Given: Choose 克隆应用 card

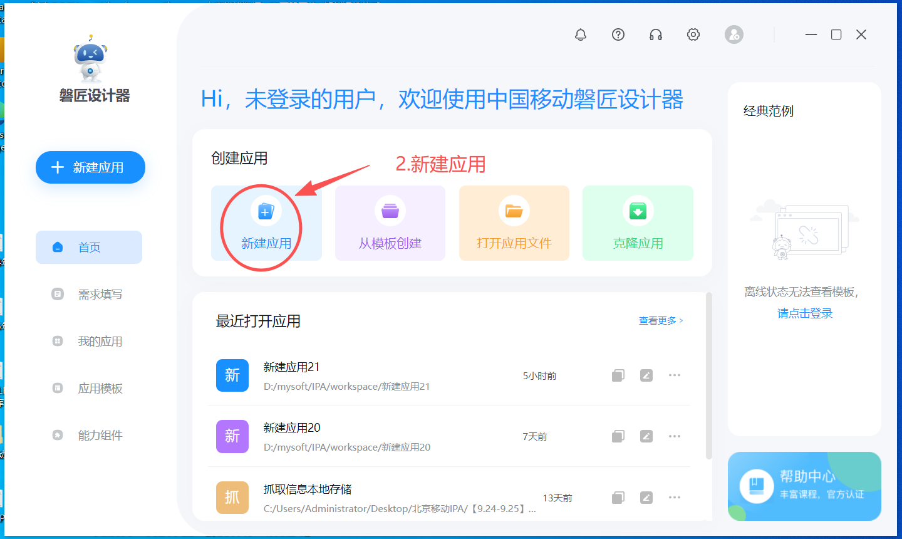Looking at the screenshot, I should click(x=638, y=223).
